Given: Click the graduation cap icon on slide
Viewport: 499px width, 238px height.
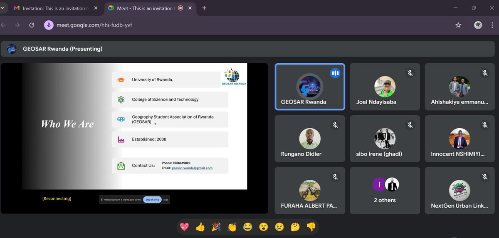Looking at the screenshot, I should (121, 79).
